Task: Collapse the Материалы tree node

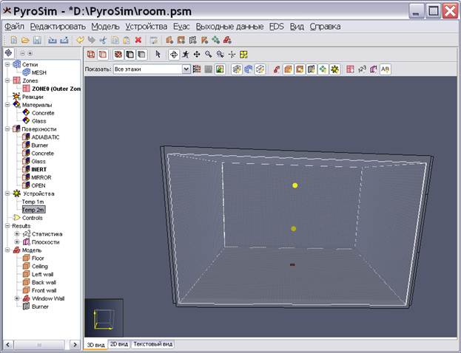Action: click(x=7, y=105)
